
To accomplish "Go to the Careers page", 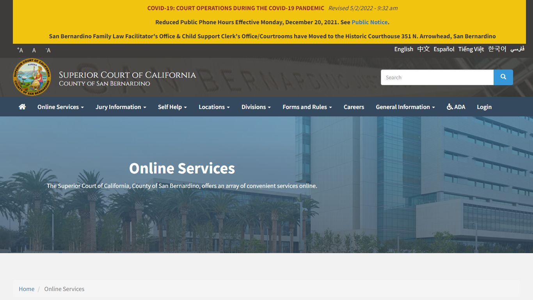I will tap(354, 107).
